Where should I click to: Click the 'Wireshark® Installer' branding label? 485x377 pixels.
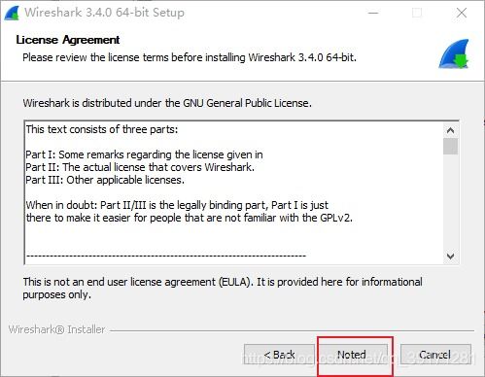point(56,329)
